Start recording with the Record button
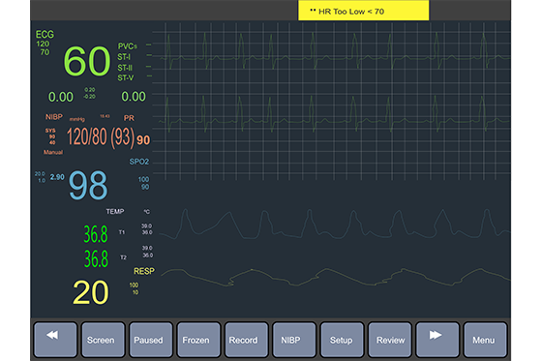542x361 pixels. click(246, 340)
